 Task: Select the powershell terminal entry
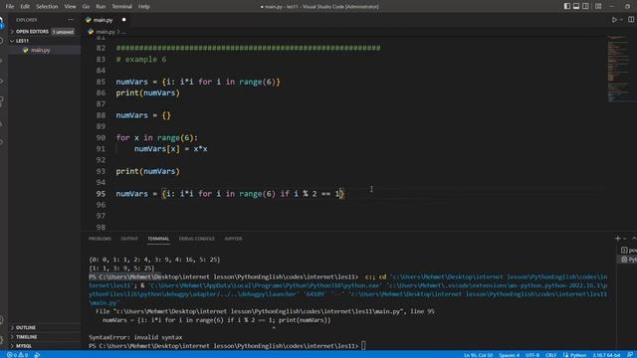point(628,250)
